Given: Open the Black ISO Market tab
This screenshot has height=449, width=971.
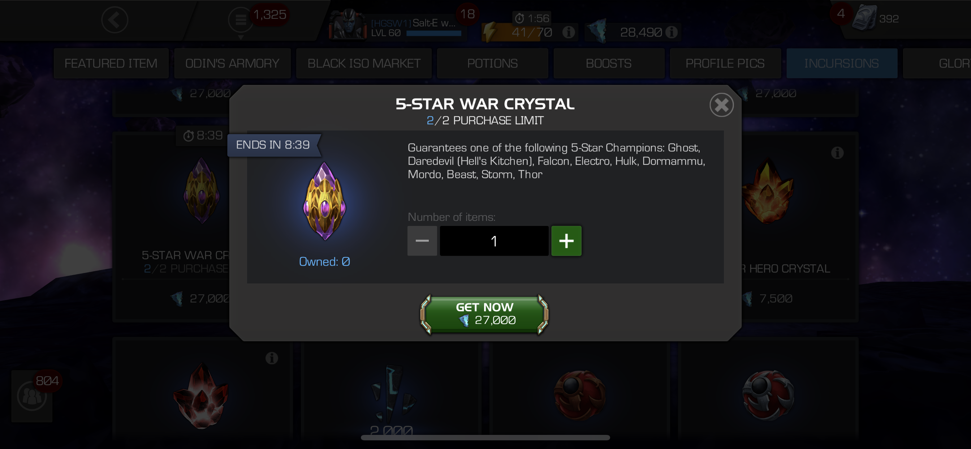Looking at the screenshot, I should tap(364, 63).
